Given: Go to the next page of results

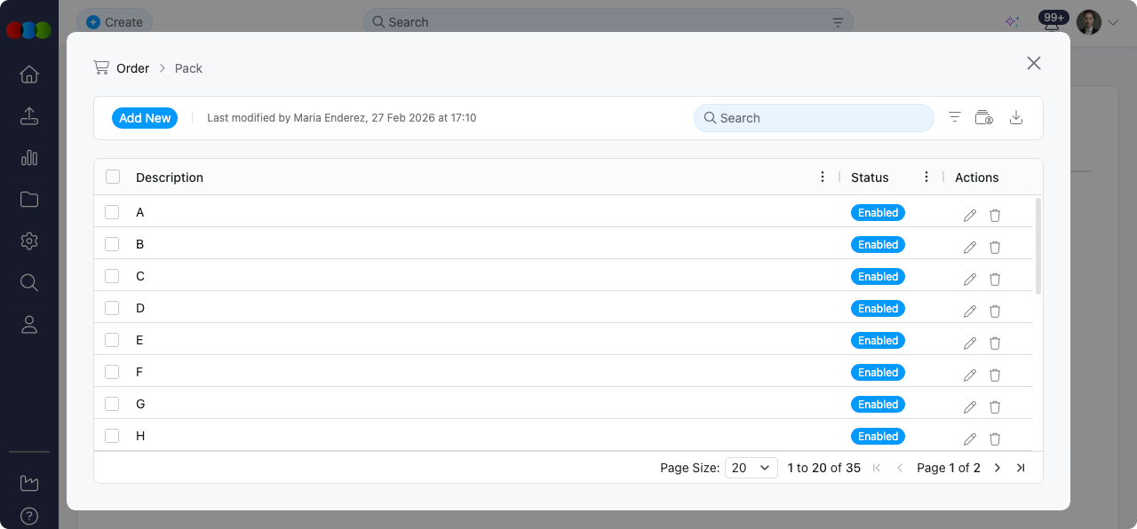Looking at the screenshot, I should [998, 468].
